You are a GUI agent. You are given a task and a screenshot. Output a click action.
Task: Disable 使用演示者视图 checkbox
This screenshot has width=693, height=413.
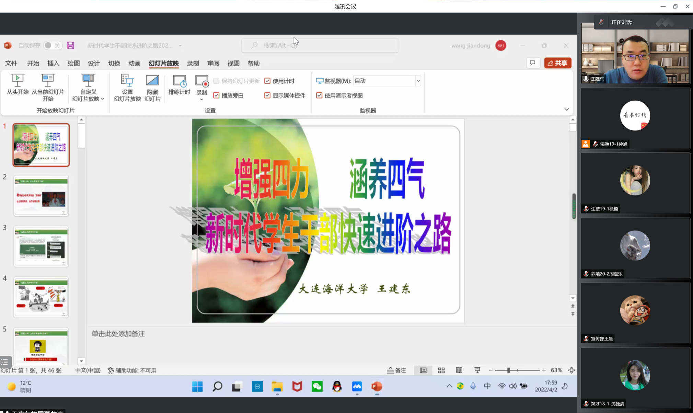click(x=319, y=95)
